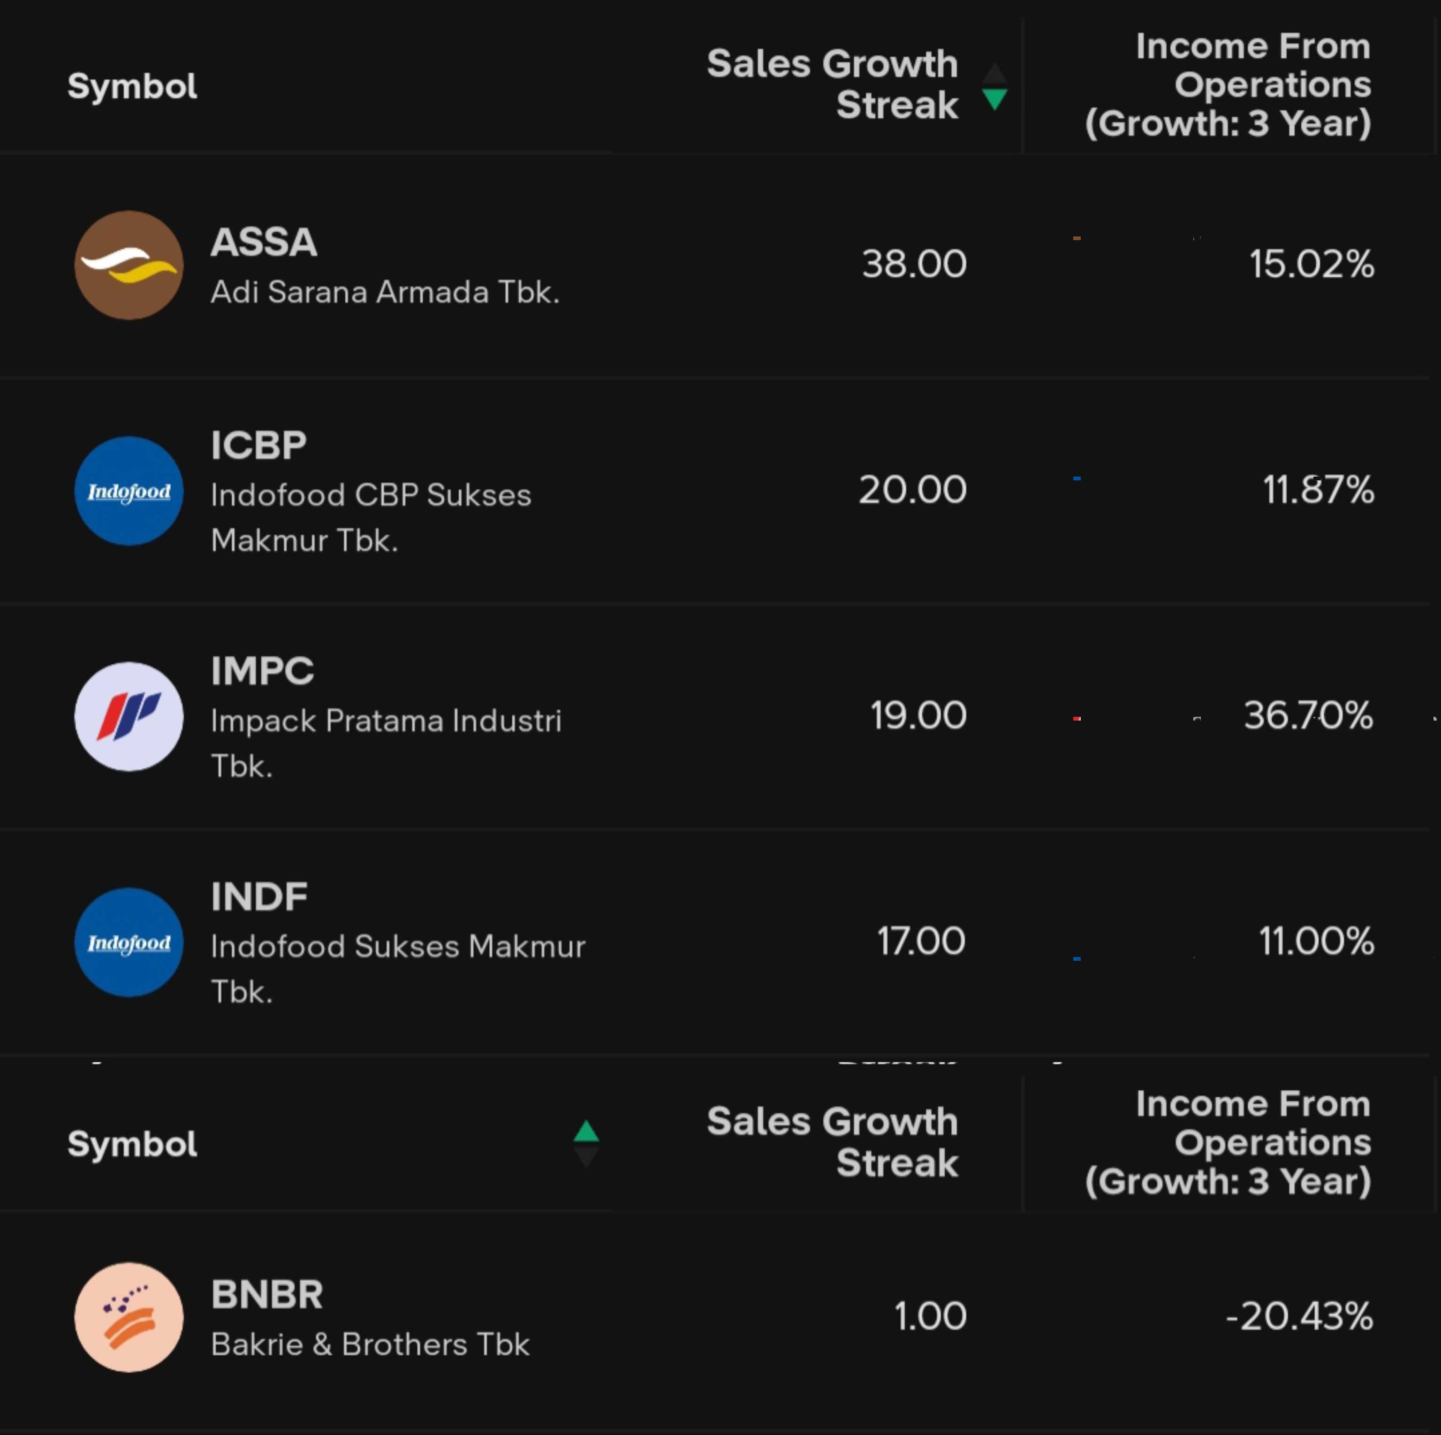The width and height of the screenshot is (1441, 1435).
Task: Open the INDF ticker symbol
Action: click(259, 896)
